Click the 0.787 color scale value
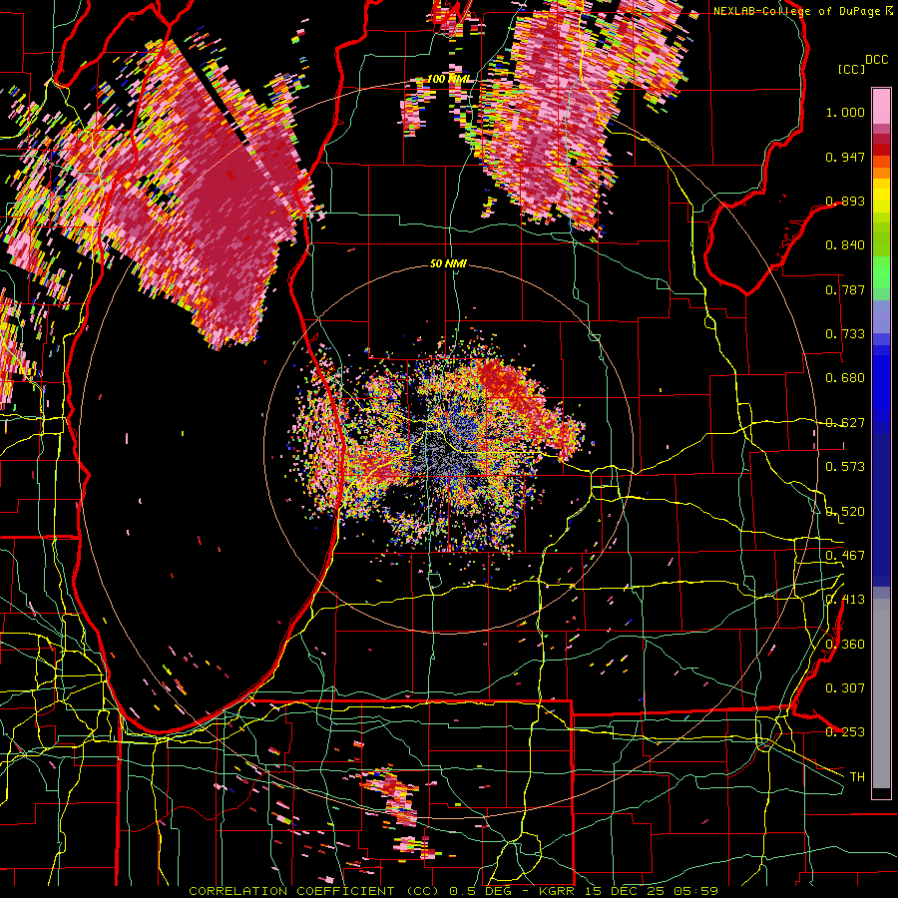The width and height of the screenshot is (898, 898). pos(845,289)
